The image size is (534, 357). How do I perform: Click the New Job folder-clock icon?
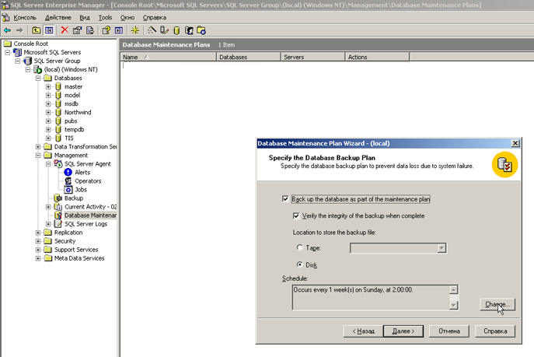click(201, 30)
